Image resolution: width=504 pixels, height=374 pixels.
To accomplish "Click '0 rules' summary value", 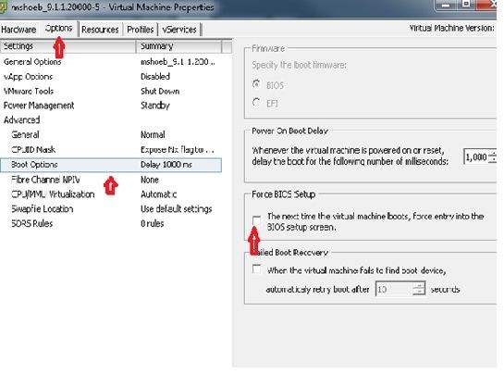I will (152, 223).
